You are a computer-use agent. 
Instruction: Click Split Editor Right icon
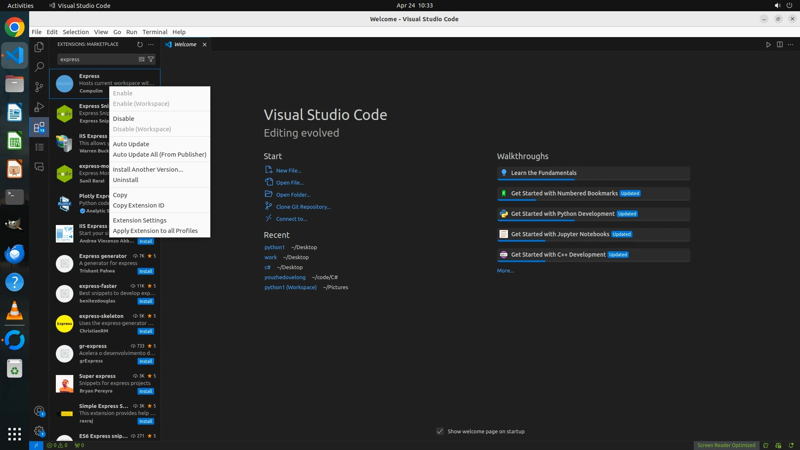780,44
